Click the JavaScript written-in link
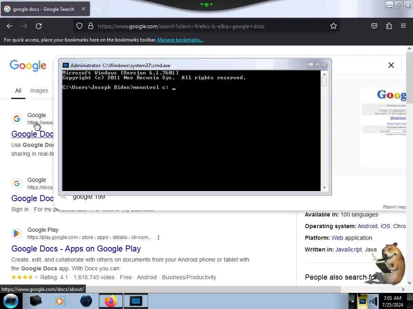413x309 pixels. (348, 249)
